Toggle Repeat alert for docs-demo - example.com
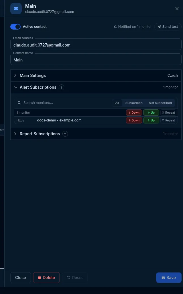183x294 pixels. coord(168,120)
